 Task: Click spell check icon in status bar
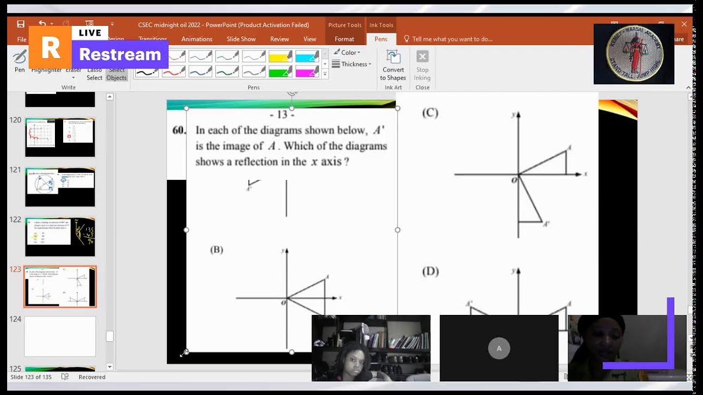click(65, 377)
